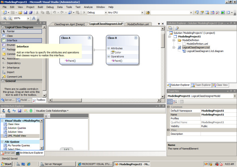Image resolution: width=237 pixels, height=167 pixels.
Task: Collapse Class A shape with chevron button
Action: click(x=89, y=38)
